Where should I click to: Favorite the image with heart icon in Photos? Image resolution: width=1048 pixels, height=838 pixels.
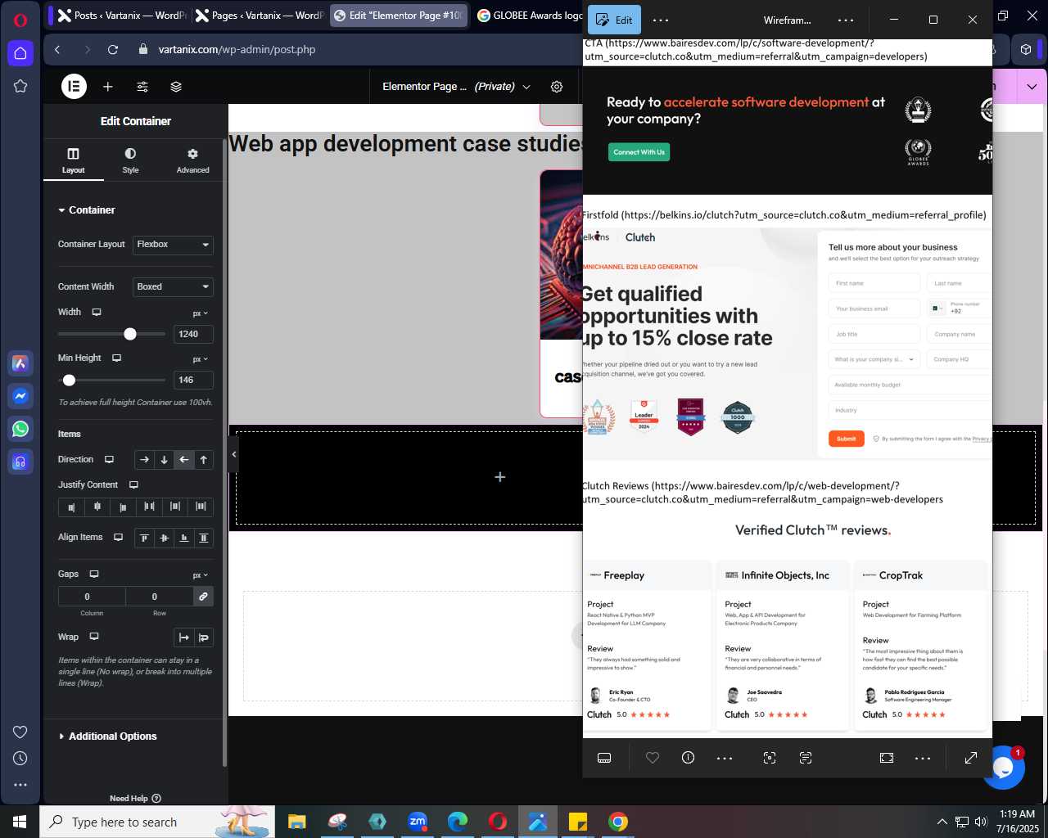pyautogui.click(x=653, y=758)
